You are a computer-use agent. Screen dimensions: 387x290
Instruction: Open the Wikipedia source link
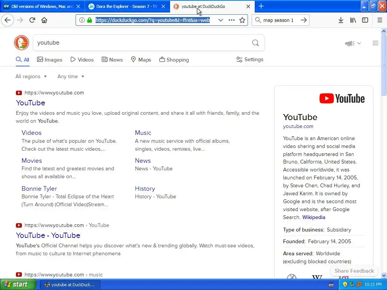point(314,217)
